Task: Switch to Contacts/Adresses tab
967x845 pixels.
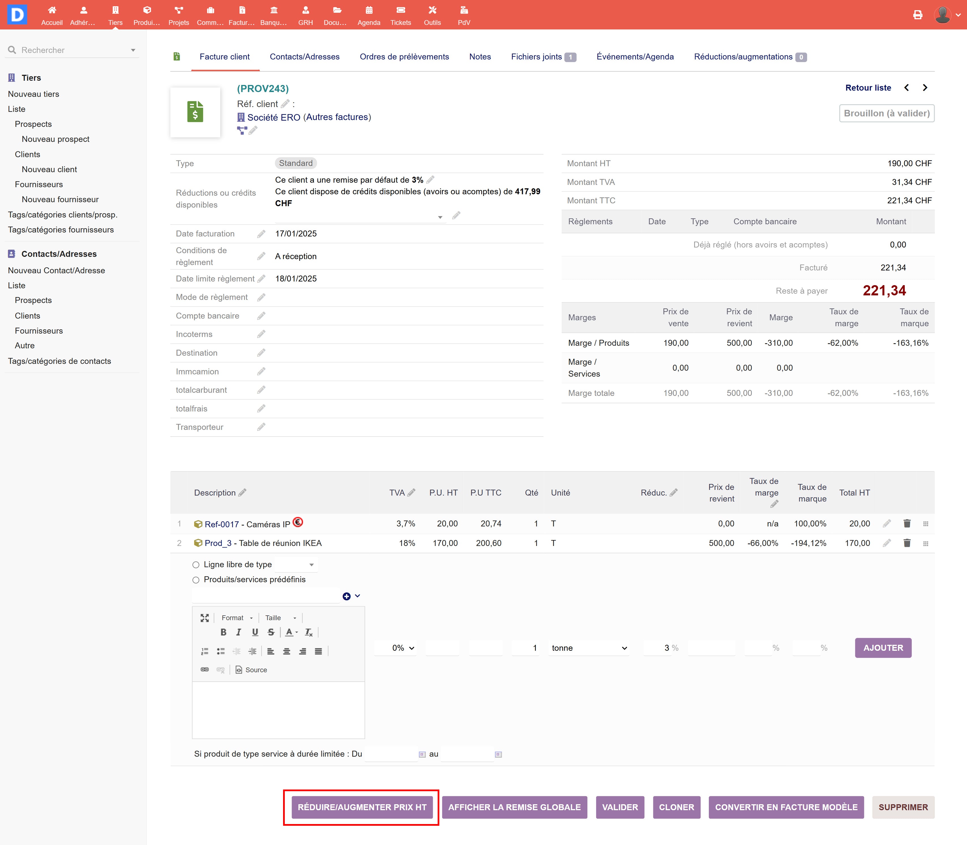Action: 304,57
